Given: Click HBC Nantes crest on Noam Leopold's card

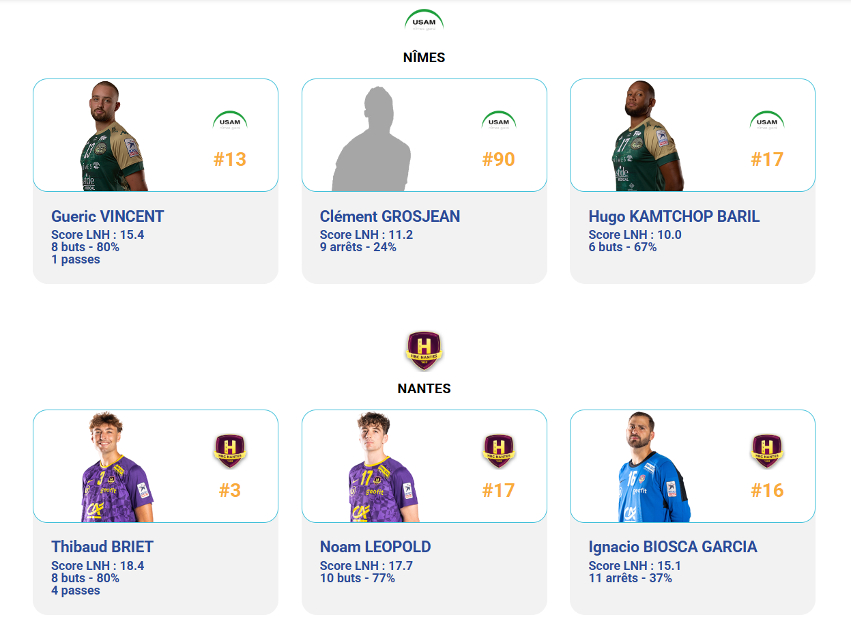Looking at the screenshot, I should (x=499, y=451).
